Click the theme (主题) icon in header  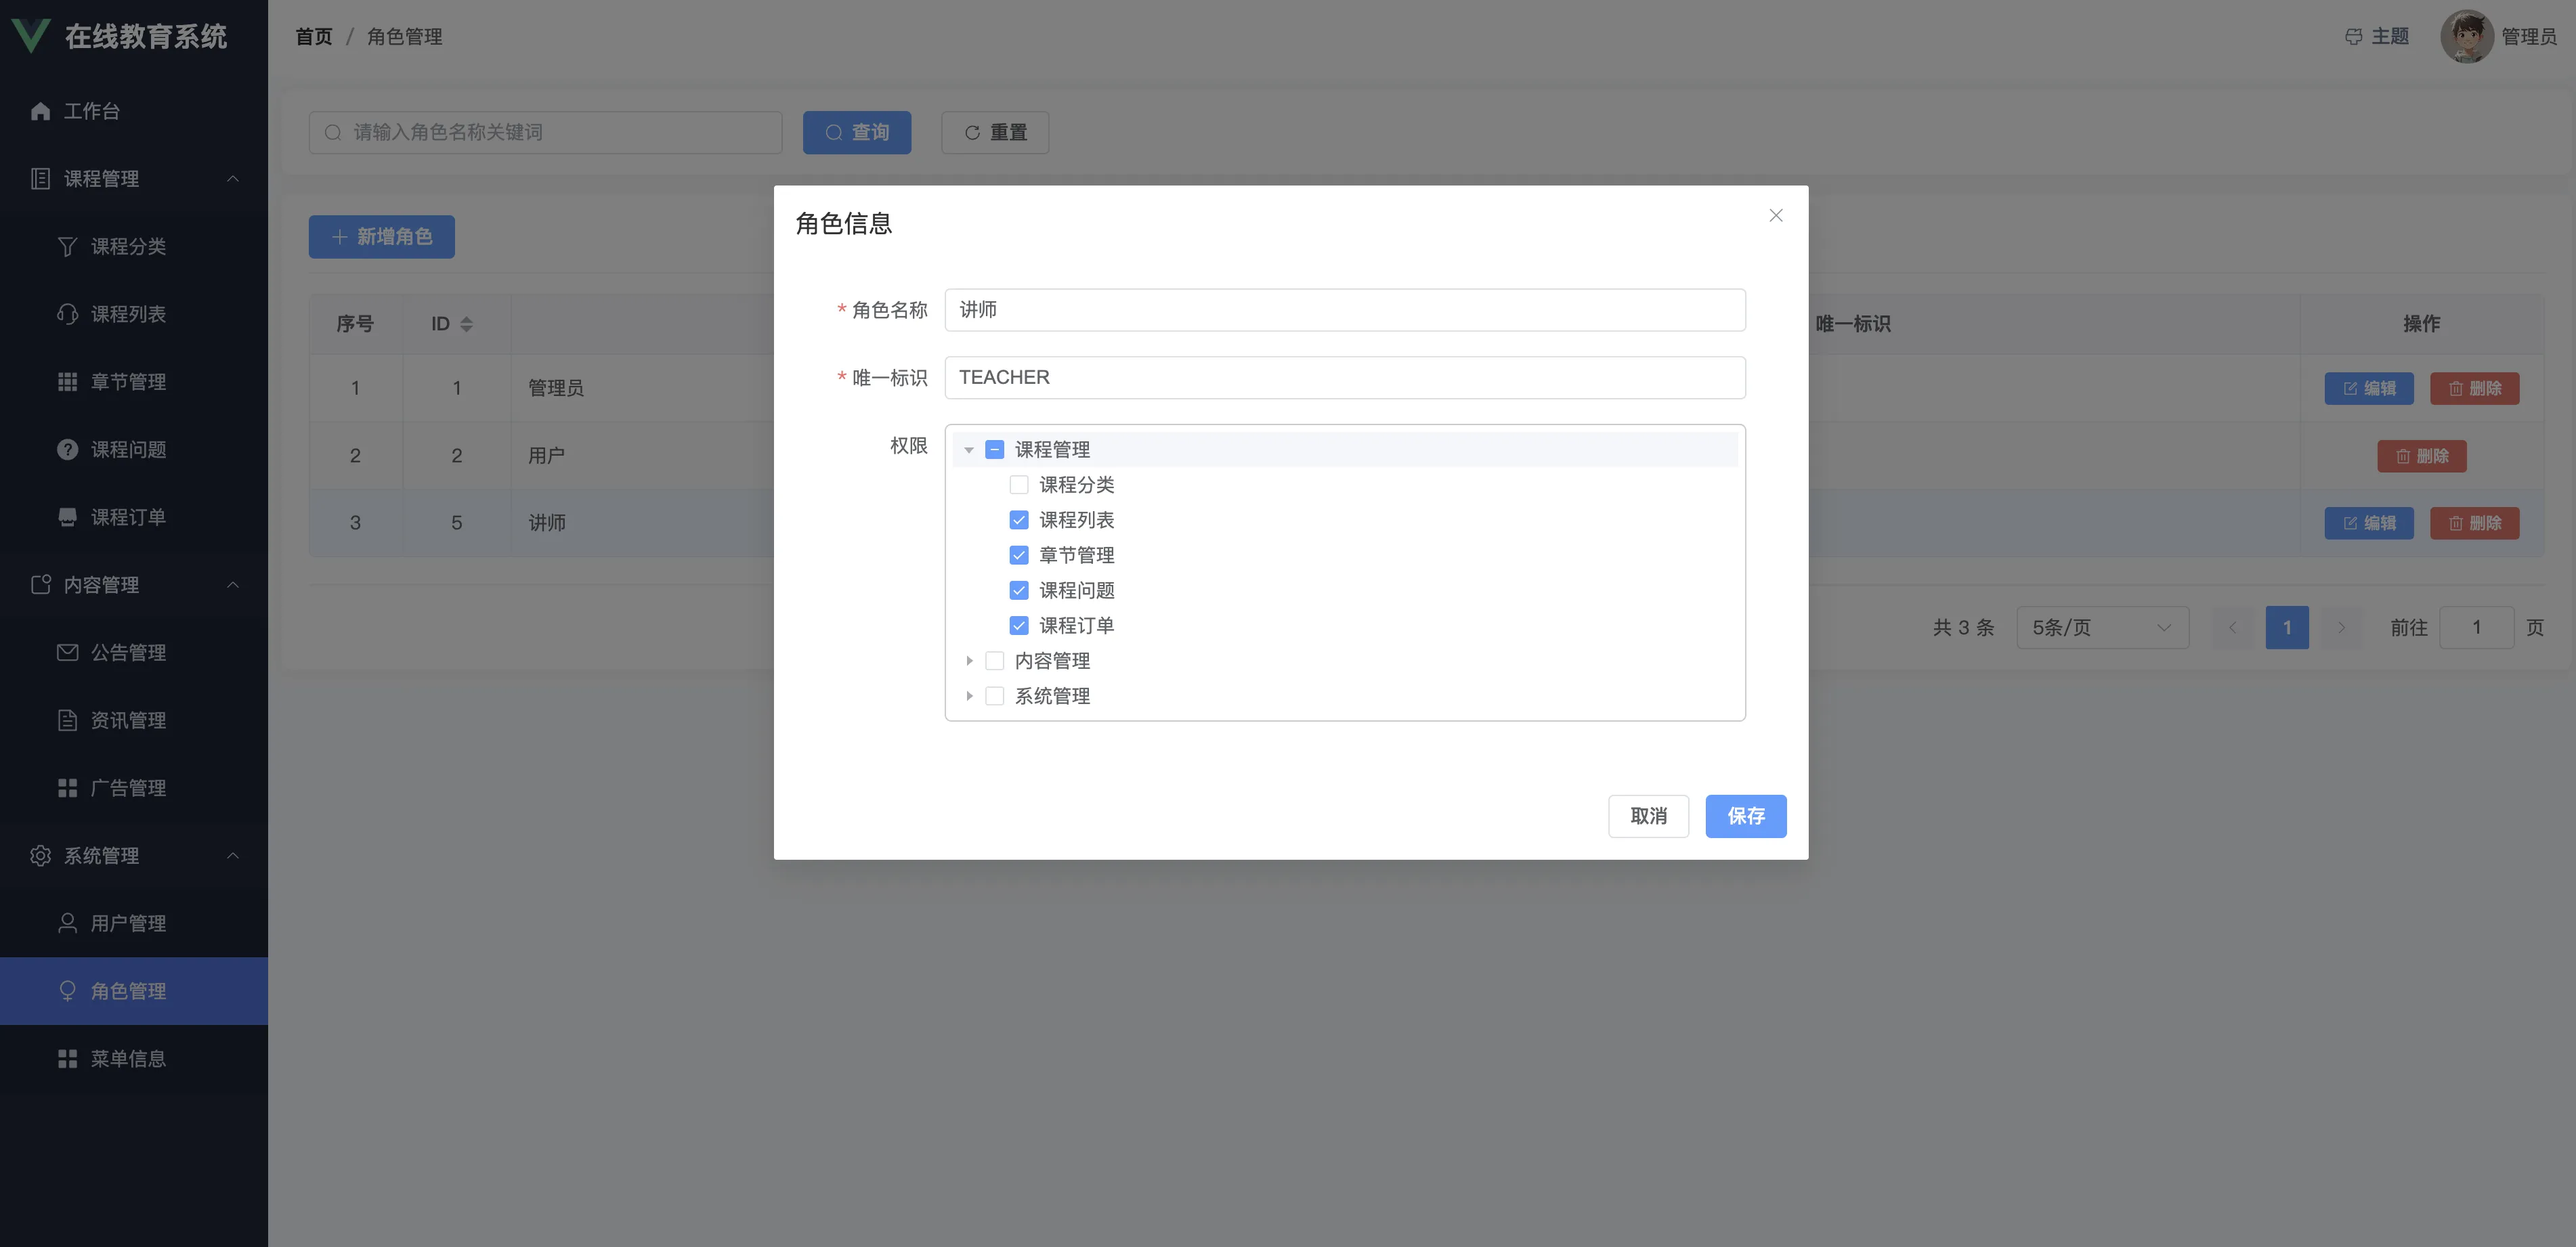click(2353, 37)
